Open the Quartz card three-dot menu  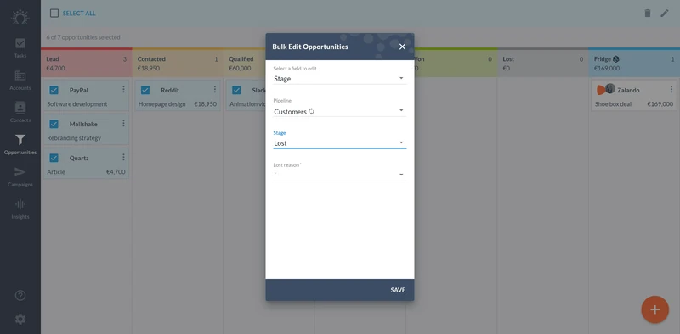click(x=123, y=157)
